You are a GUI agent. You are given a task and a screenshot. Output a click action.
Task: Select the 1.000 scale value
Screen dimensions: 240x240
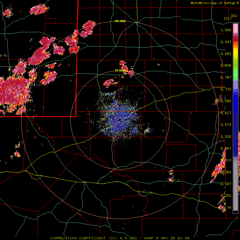click(x=226, y=30)
